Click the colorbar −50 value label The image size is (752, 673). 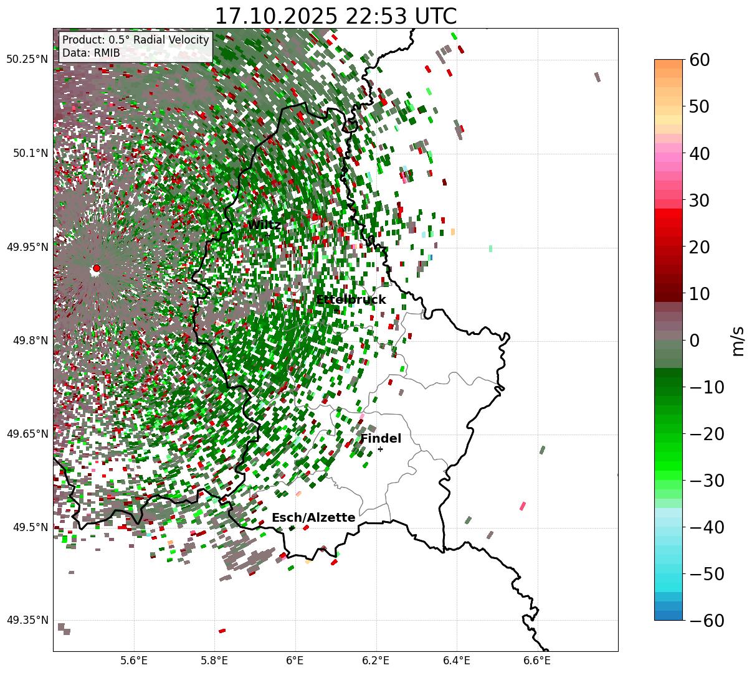pos(707,573)
